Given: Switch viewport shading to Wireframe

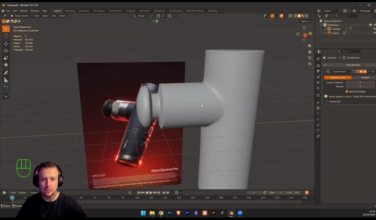Looking at the screenshot, I should 296,16.
